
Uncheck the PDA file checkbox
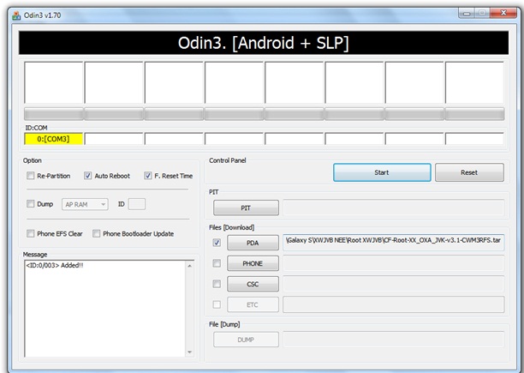tap(217, 243)
